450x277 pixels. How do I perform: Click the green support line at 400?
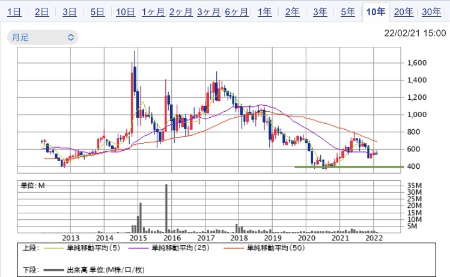pyautogui.click(x=349, y=167)
